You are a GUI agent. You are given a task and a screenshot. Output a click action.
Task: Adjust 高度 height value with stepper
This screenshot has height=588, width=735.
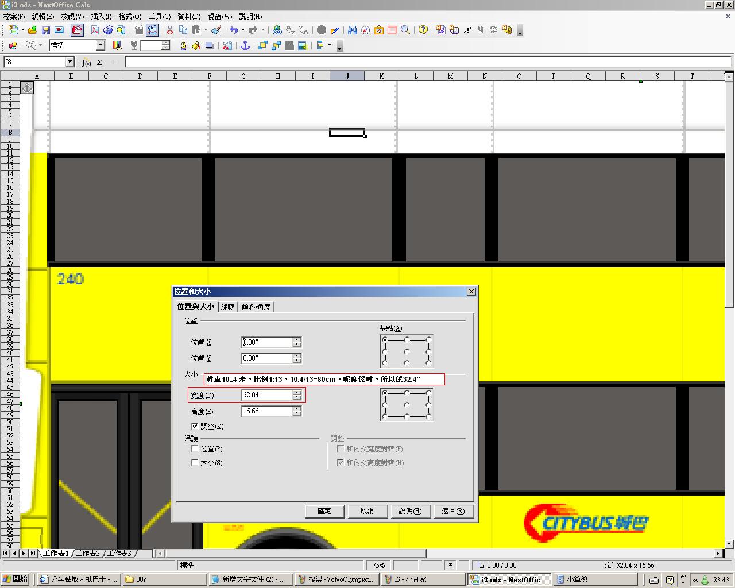(297, 411)
